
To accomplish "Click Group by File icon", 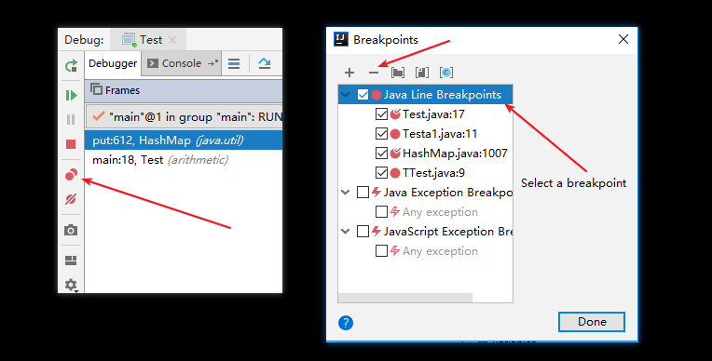I will [x=422, y=73].
